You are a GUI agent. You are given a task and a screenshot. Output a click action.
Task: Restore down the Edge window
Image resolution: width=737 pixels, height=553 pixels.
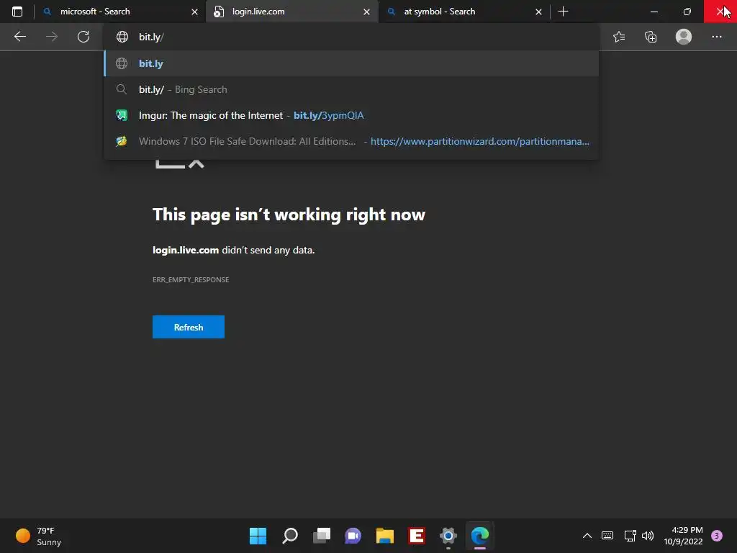pos(687,12)
